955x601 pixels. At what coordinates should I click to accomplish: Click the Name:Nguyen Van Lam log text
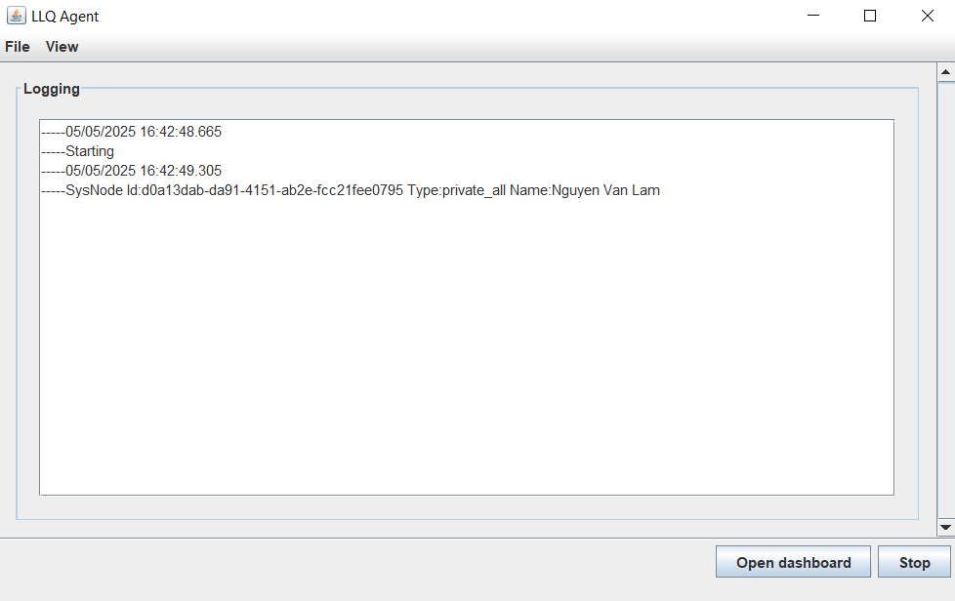pos(585,190)
